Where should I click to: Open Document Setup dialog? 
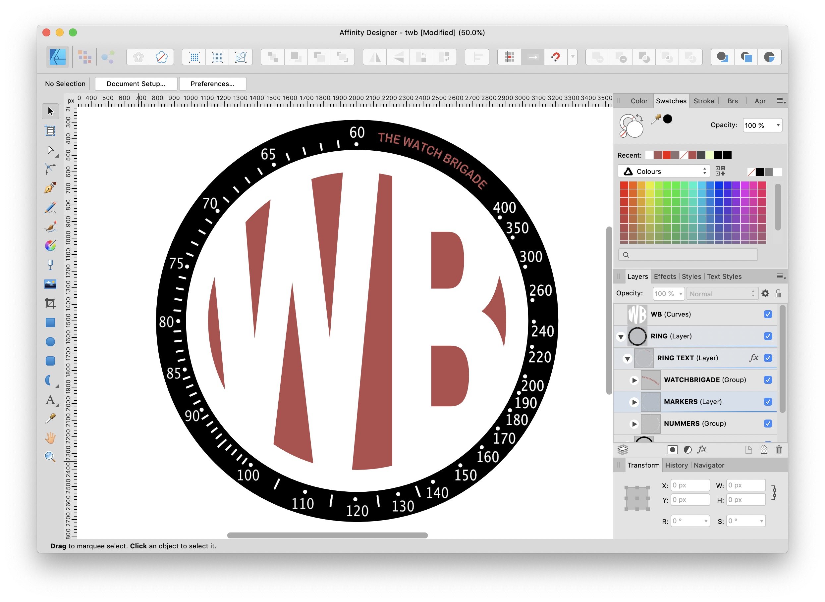[x=136, y=84]
